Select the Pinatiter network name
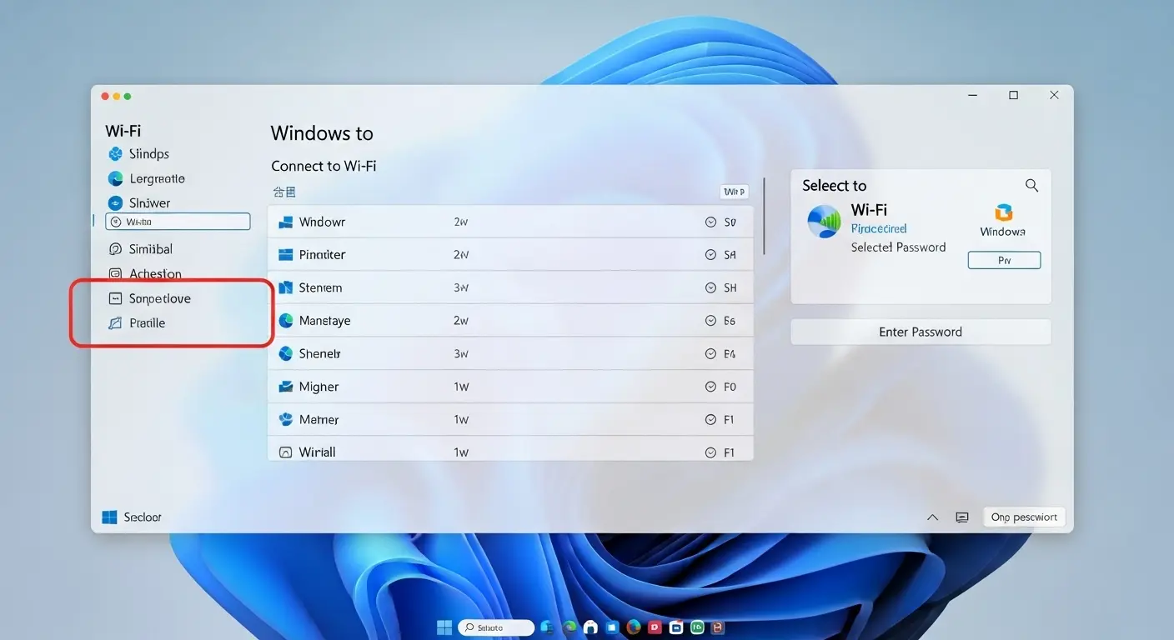The height and width of the screenshot is (640, 1174). point(322,255)
